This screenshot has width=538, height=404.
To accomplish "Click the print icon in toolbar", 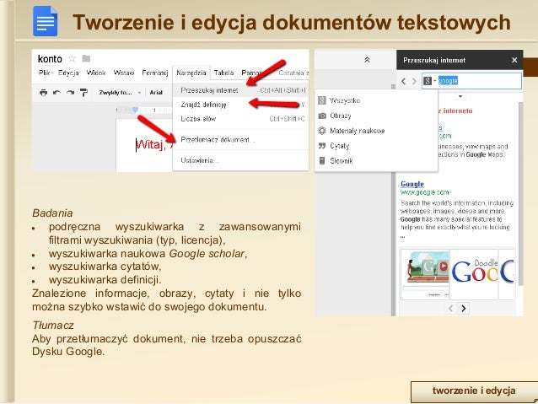I will click(43, 92).
